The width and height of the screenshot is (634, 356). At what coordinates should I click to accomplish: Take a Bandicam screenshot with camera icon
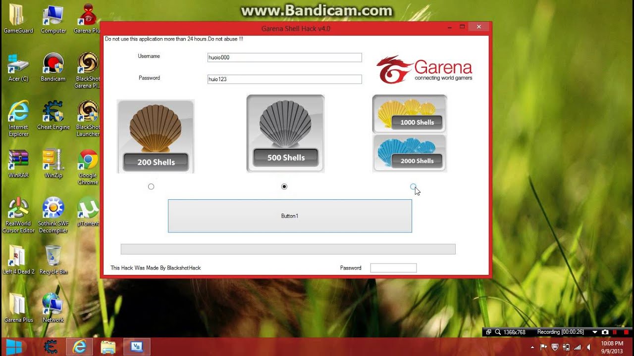coord(605,332)
